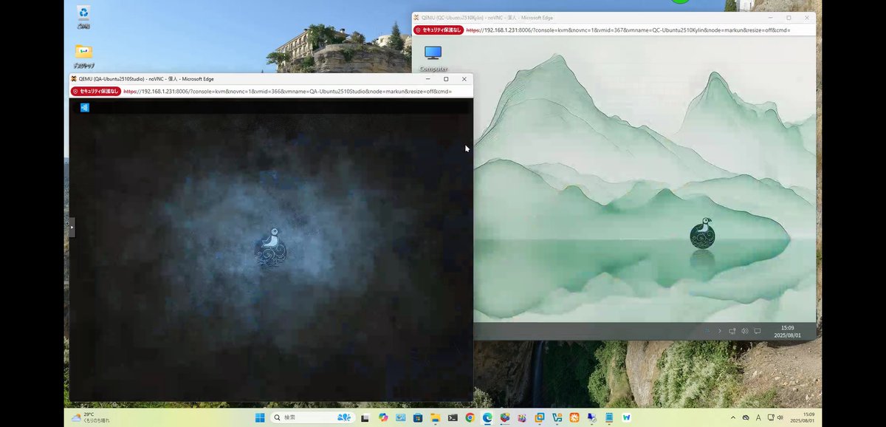Open the weather widget showing 29°C
Screen dimensions: 886x427
click(x=90, y=417)
